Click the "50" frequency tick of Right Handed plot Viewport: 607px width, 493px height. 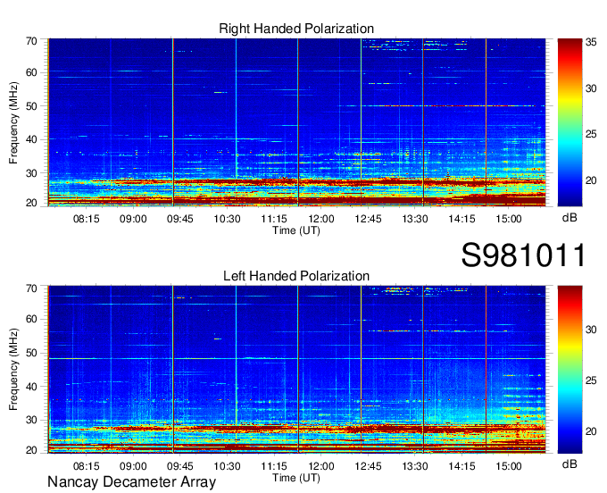pyautogui.click(x=31, y=106)
